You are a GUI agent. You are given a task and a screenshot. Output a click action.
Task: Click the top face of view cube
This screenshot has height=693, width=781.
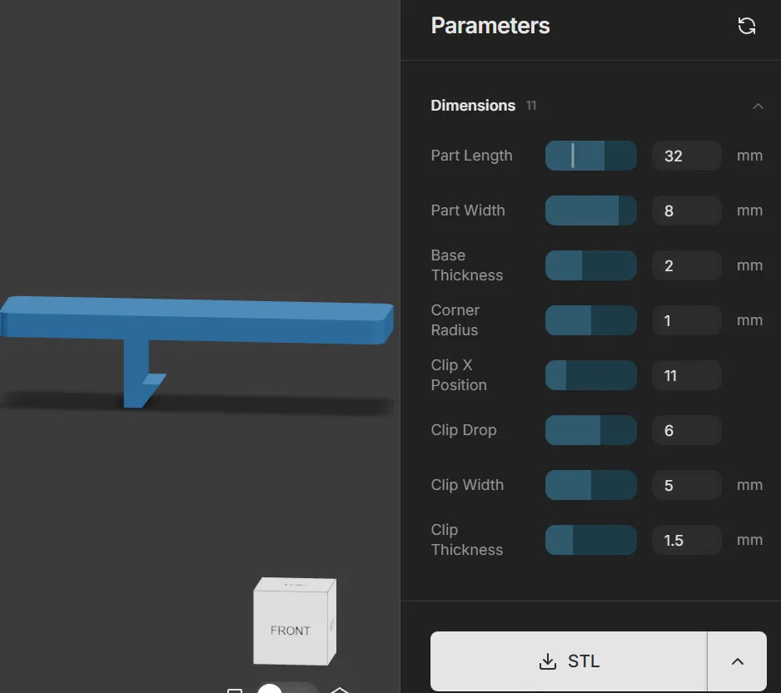coord(295,585)
